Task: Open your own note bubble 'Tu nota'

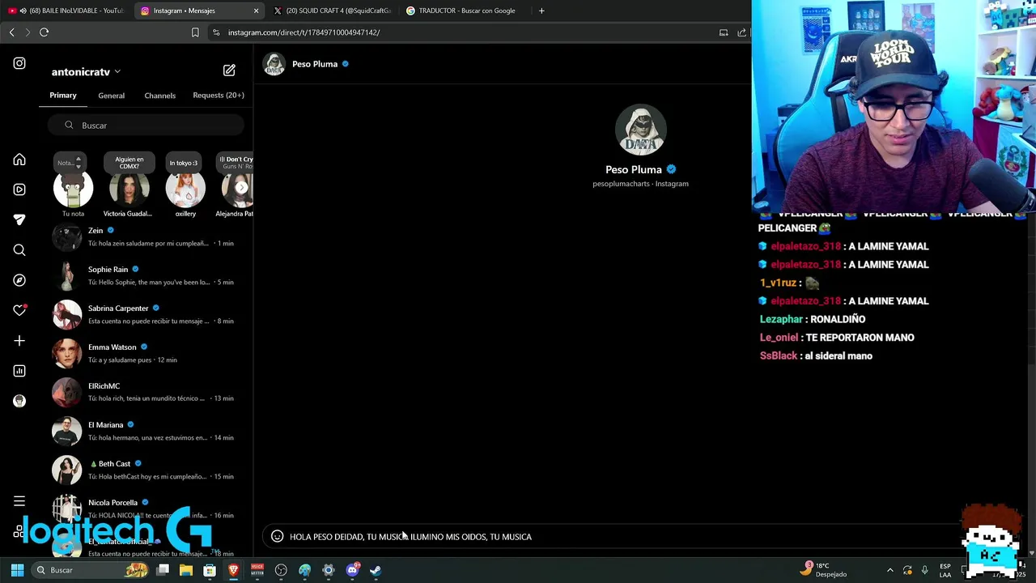Action: point(73,185)
